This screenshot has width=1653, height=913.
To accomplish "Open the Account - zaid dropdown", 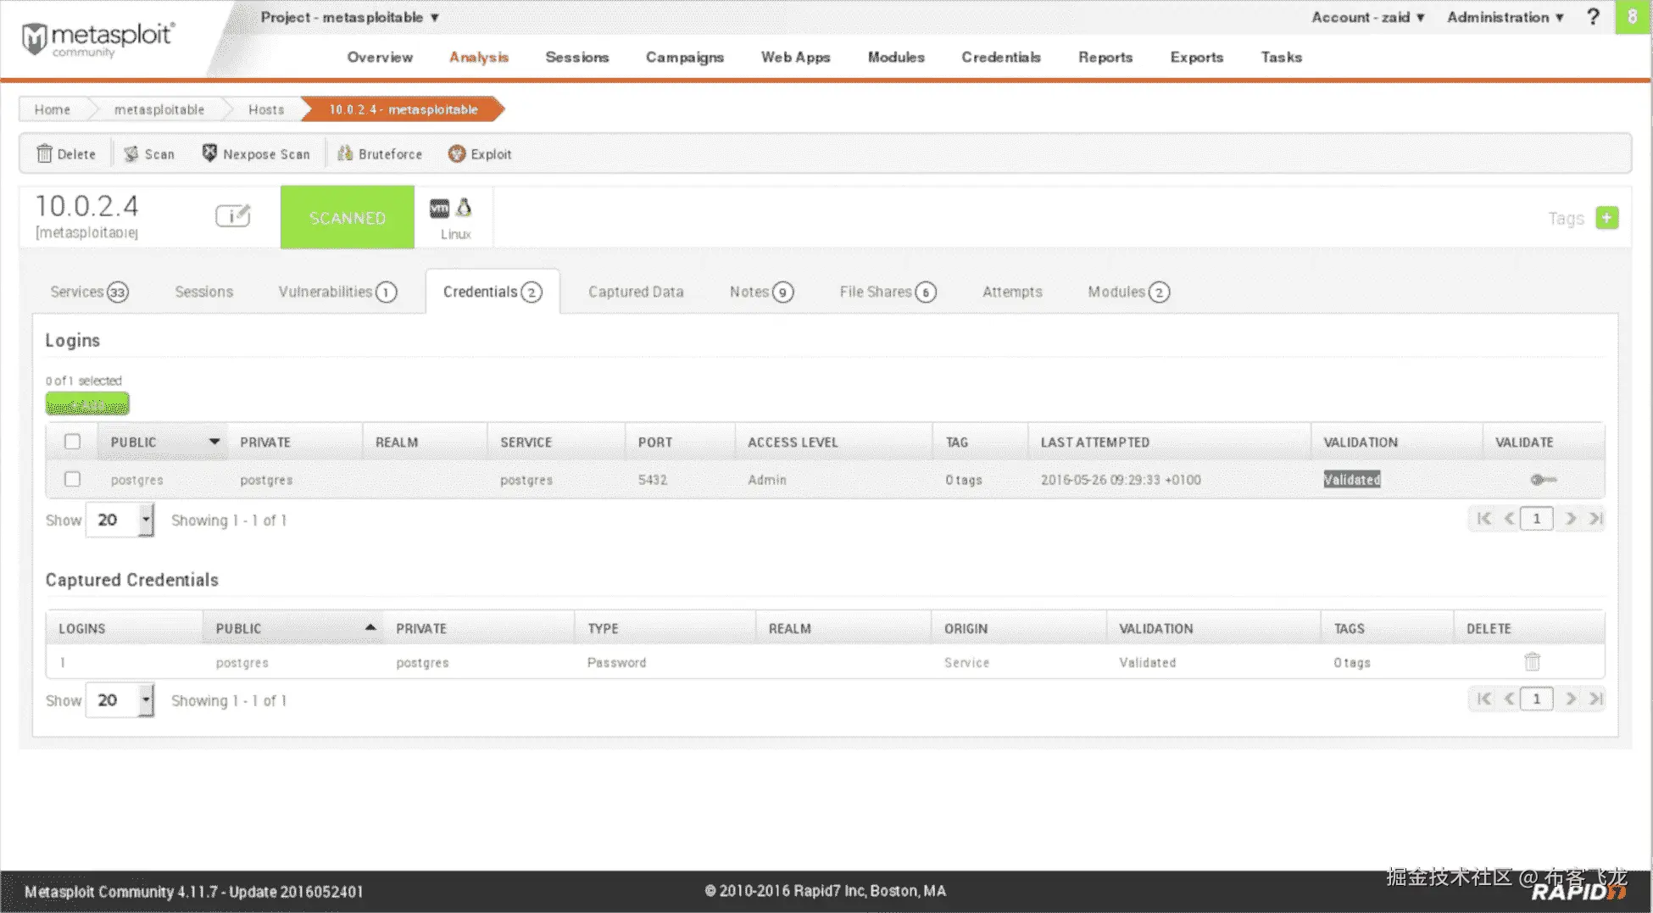I will click(x=1368, y=17).
